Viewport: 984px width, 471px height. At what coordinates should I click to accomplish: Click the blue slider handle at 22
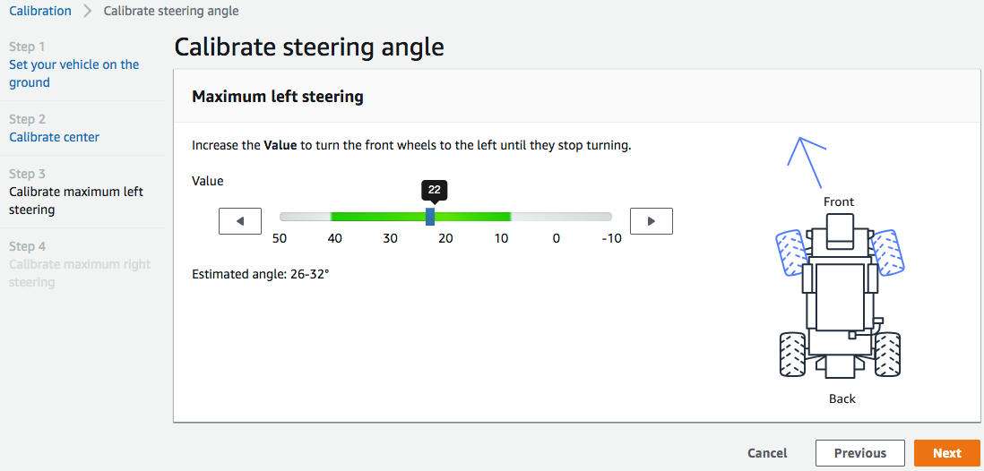tap(430, 217)
